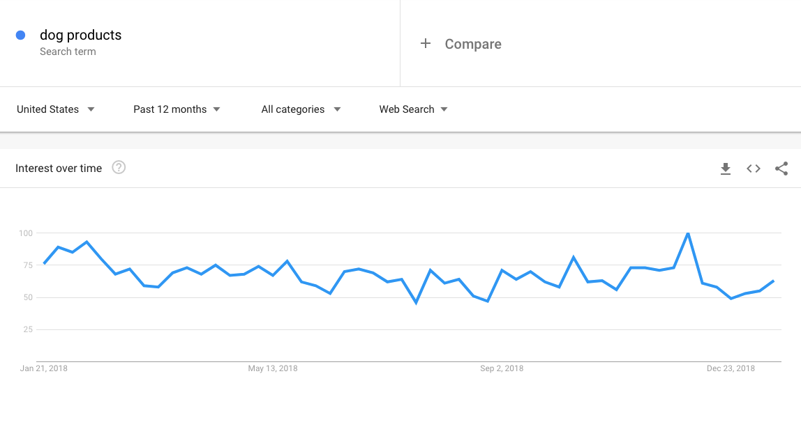Click the Dec 23, 2018 axis label

tap(731, 368)
